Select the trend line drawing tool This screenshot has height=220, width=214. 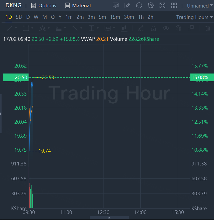click(x=10, y=28)
